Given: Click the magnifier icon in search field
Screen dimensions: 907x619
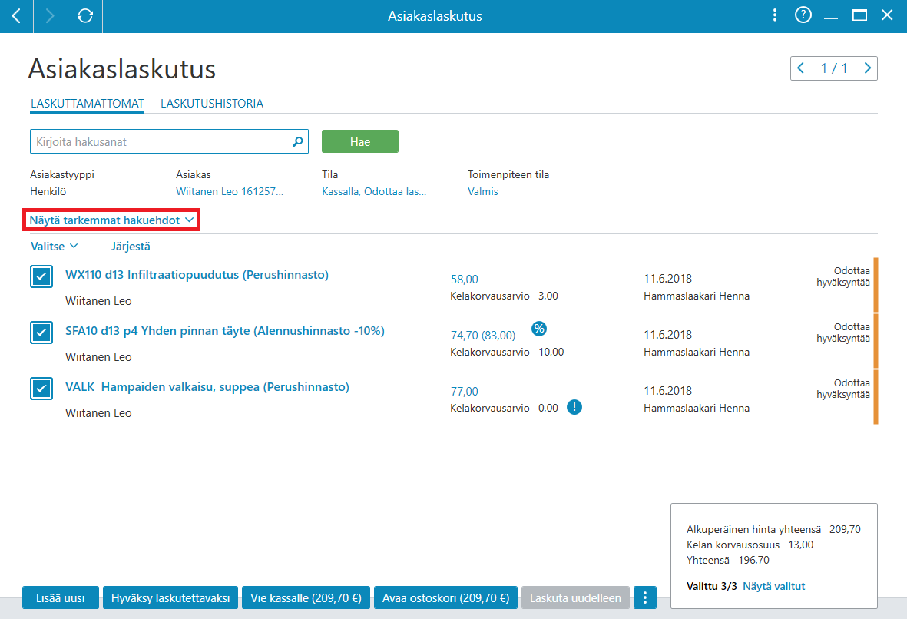Looking at the screenshot, I should 297,142.
